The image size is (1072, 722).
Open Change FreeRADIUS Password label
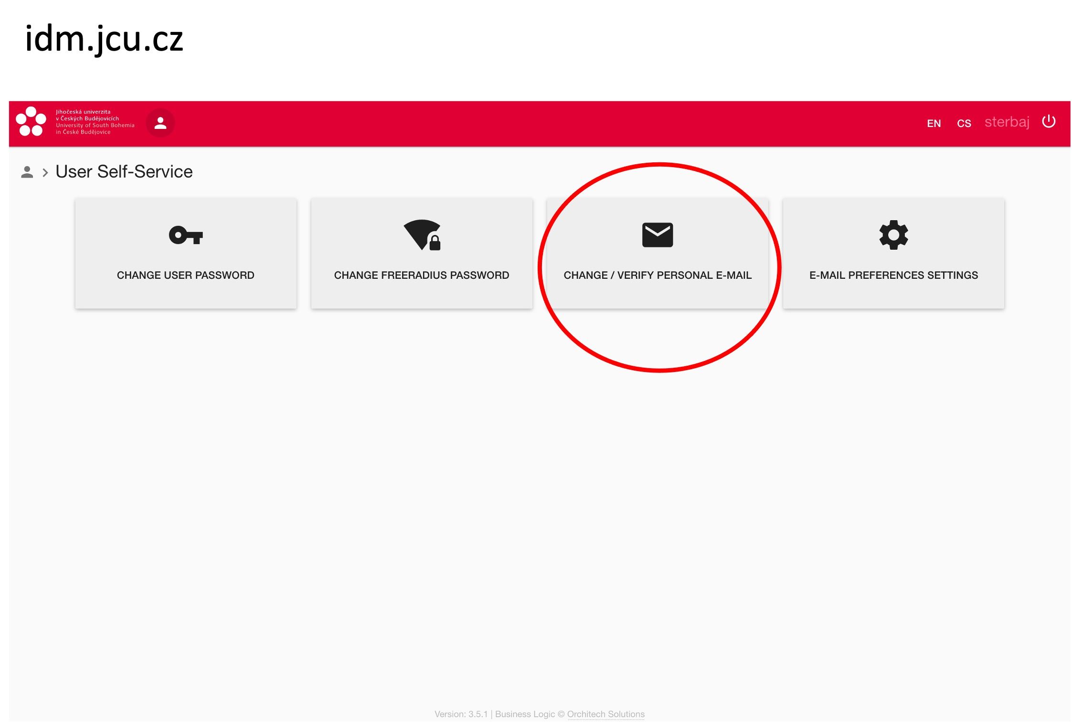421,275
